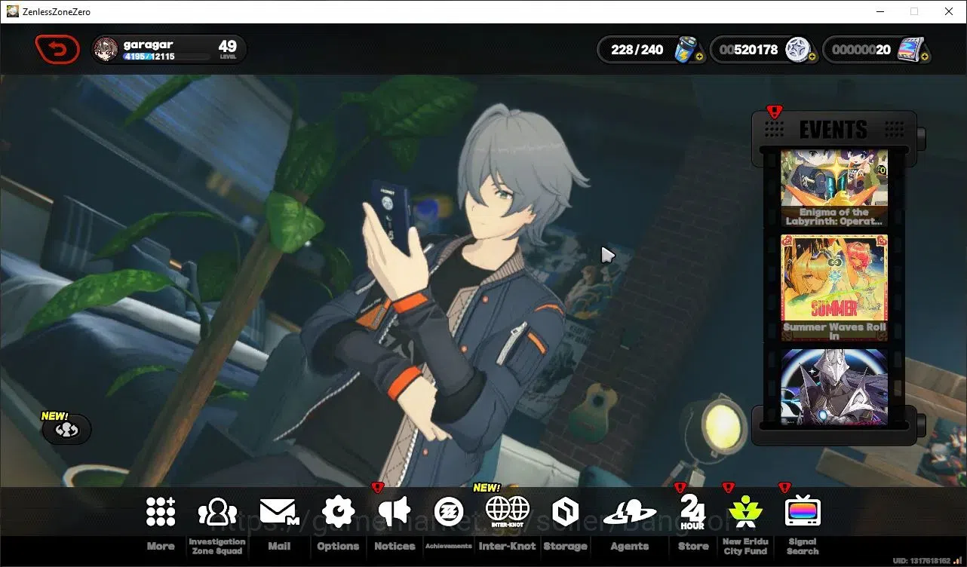Click the 00520178 Dennies counter

coord(748,50)
